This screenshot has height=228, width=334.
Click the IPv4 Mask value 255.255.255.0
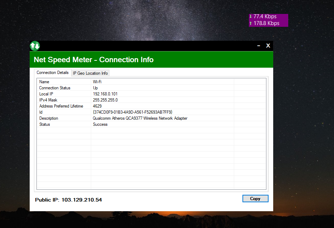(105, 100)
